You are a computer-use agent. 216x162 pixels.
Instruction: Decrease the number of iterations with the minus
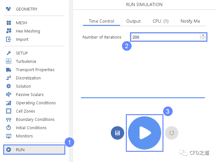[x=203, y=39]
